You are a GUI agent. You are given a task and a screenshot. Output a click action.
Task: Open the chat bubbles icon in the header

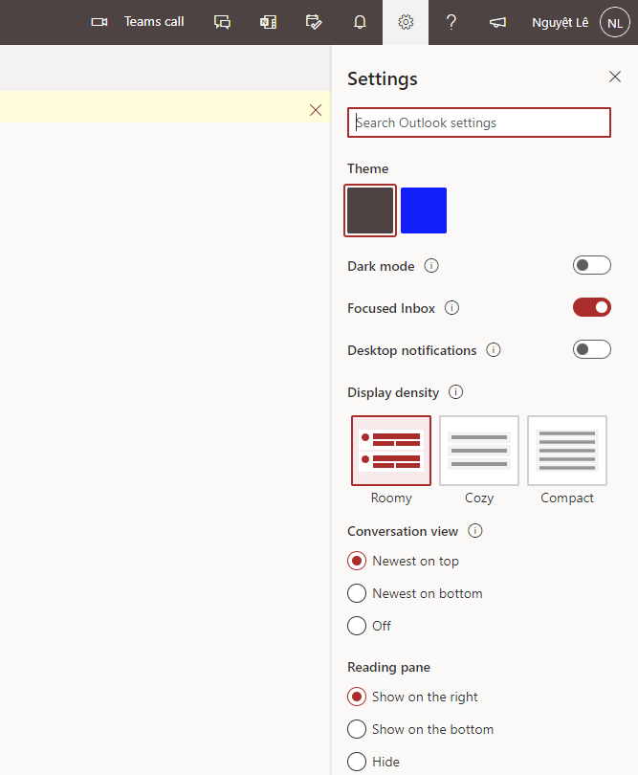222,22
